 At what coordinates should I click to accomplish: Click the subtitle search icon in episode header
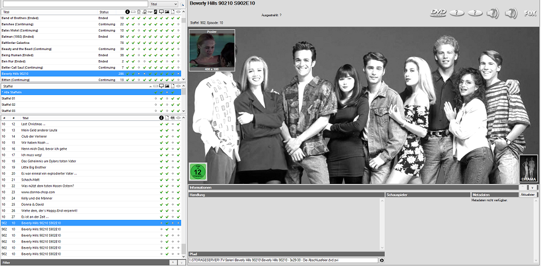(x=173, y=118)
